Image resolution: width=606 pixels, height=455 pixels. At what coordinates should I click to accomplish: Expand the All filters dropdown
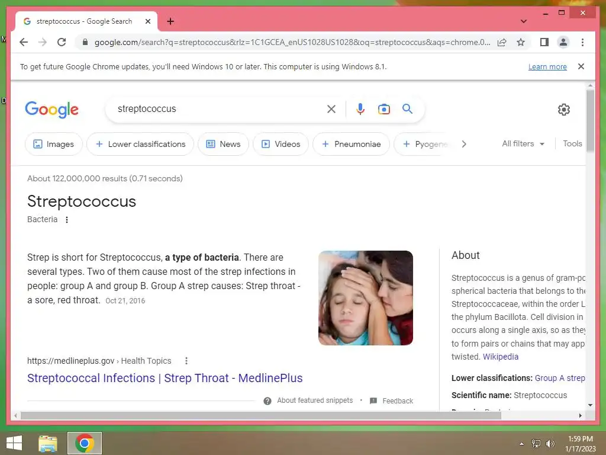(523, 143)
